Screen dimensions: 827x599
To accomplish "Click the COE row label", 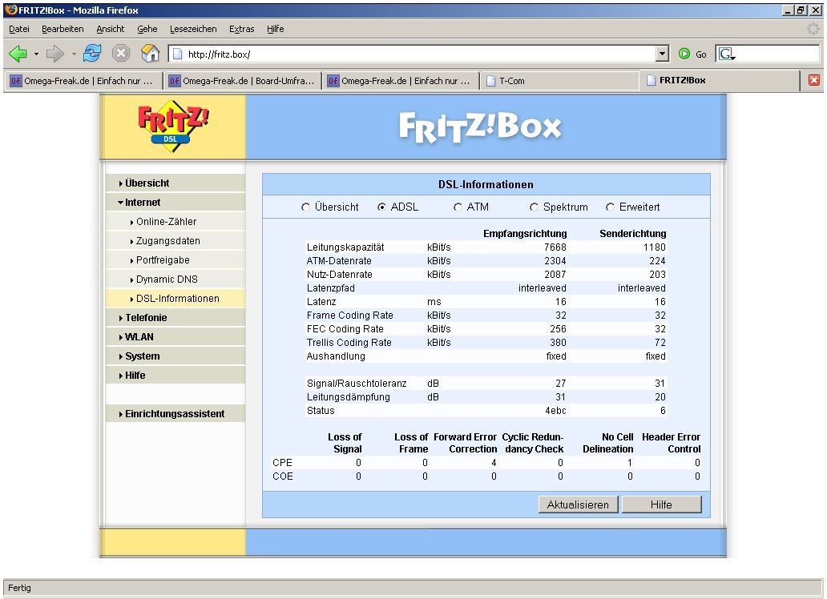I will [283, 476].
